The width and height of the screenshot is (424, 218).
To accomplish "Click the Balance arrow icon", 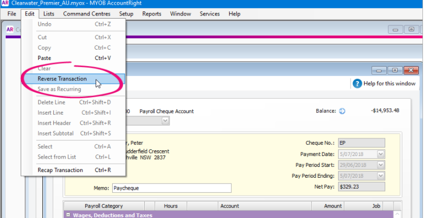I will (x=342, y=111).
